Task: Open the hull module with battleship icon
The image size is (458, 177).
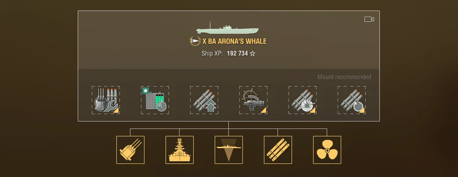Action: (179, 150)
